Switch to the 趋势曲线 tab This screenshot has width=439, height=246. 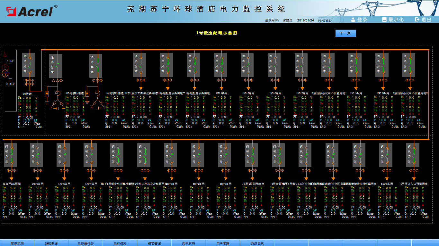click(51, 243)
